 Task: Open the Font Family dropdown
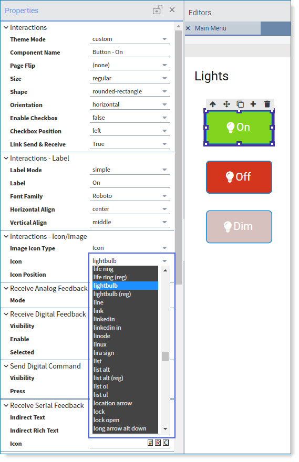tap(130, 196)
